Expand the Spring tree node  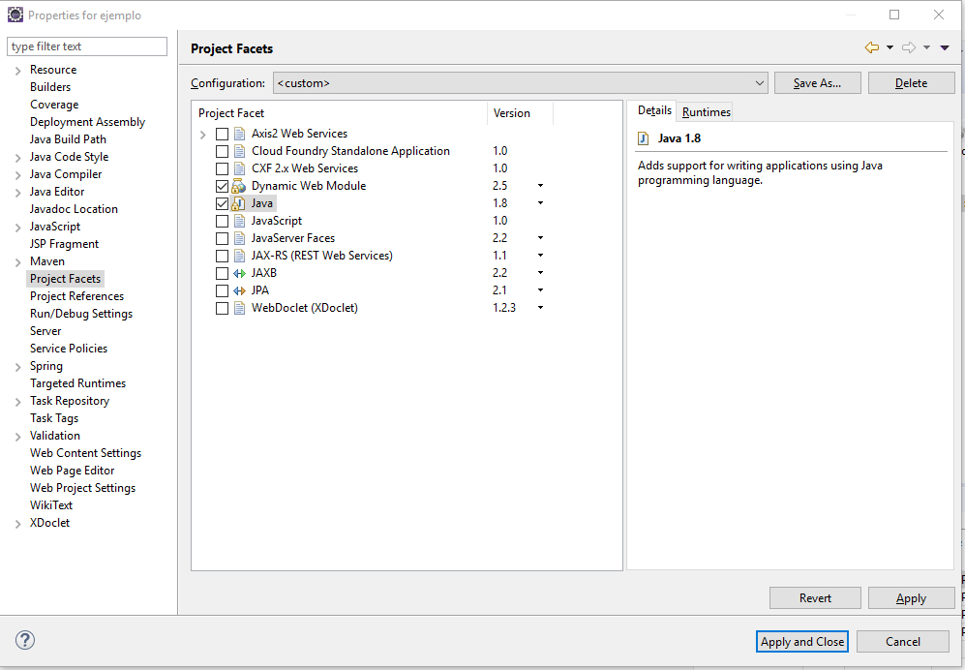pos(17,367)
